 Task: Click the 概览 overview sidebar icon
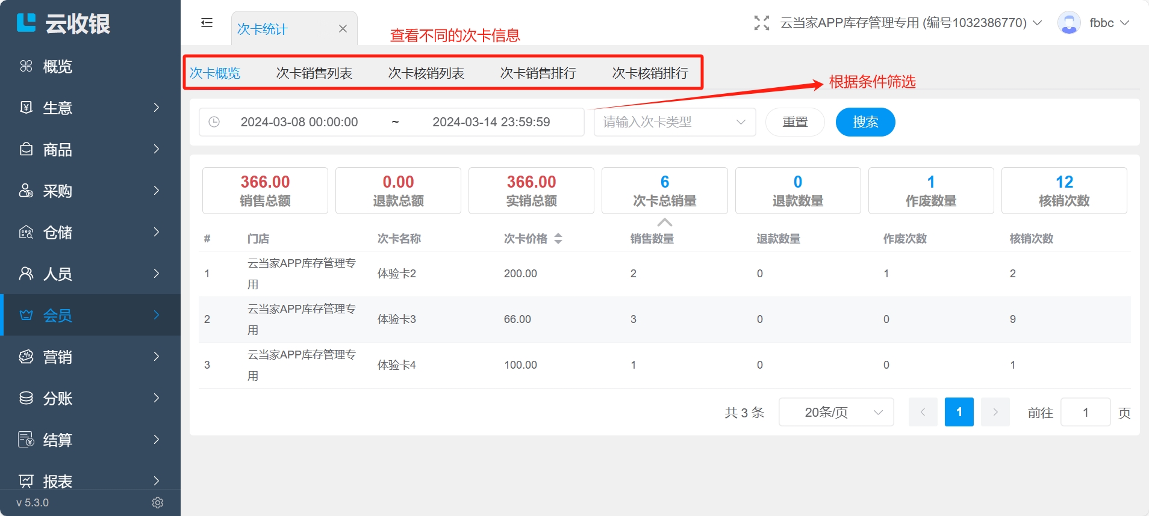pyautogui.click(x=26, y=66)
